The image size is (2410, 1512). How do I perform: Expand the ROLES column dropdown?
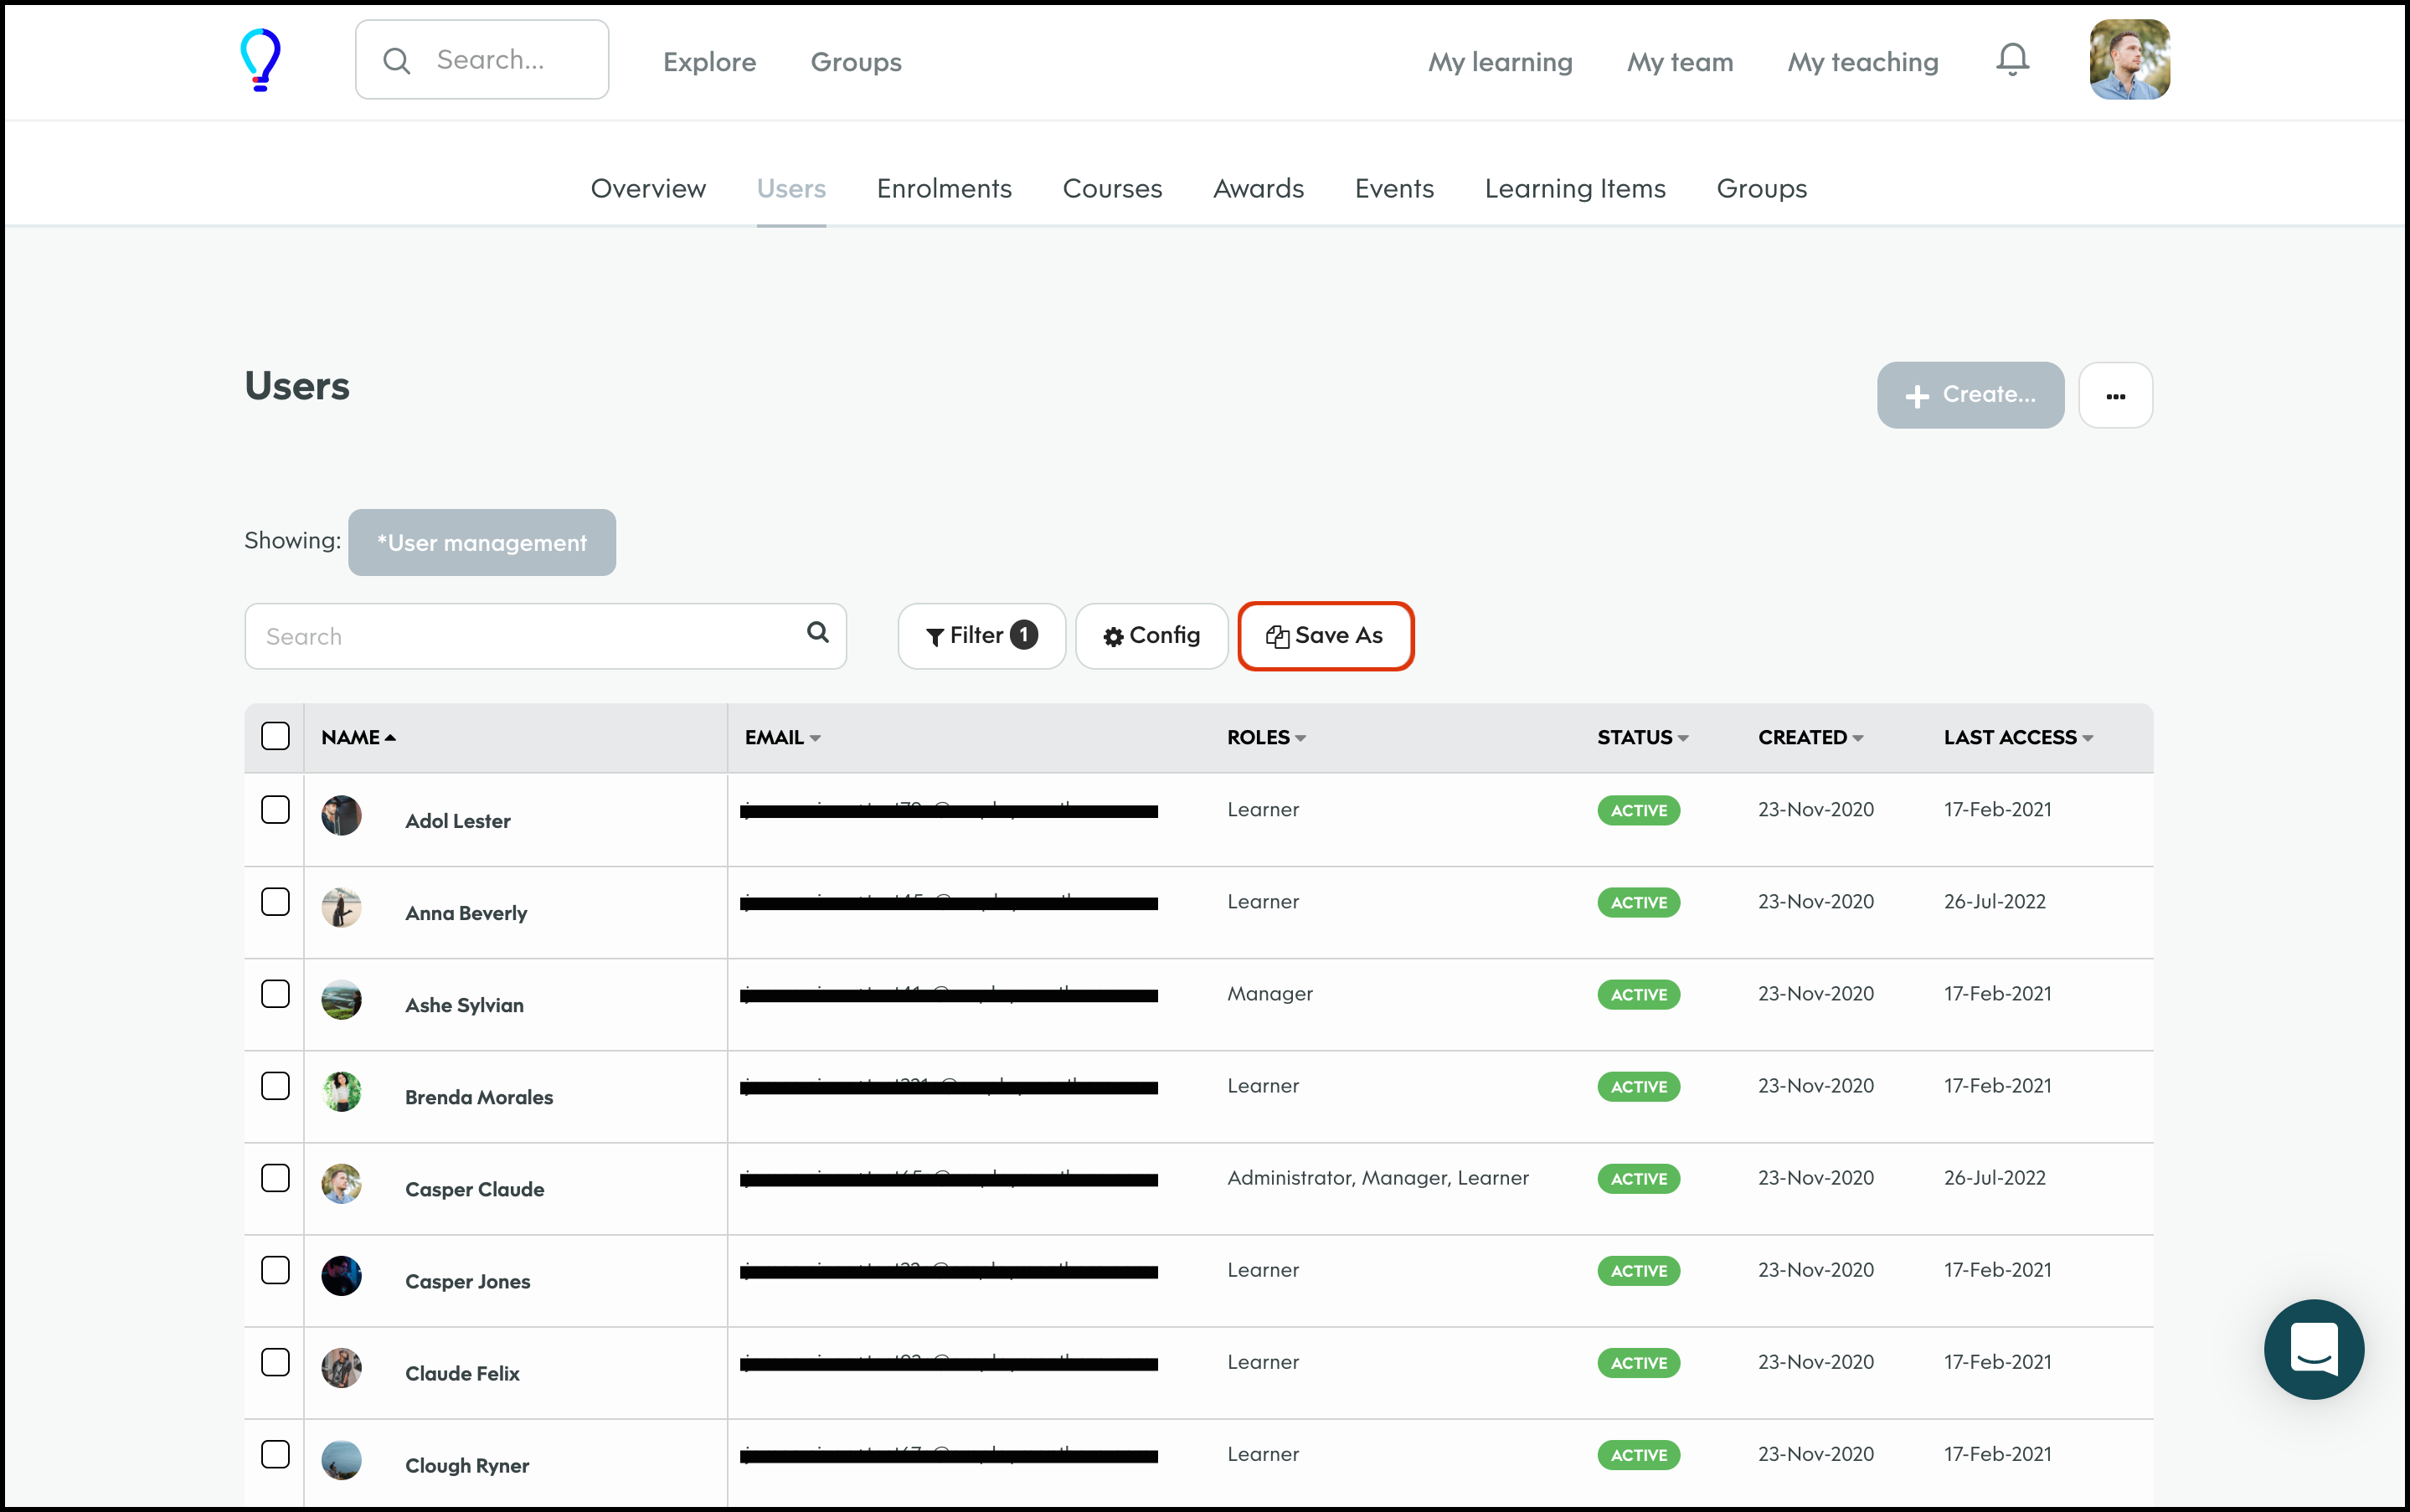point(1301,738)
